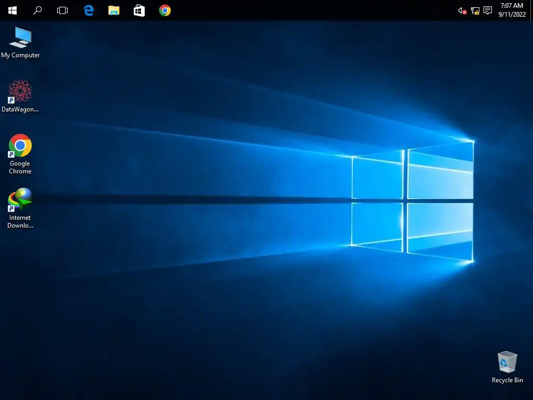The image size is (533, 400).
Task: Click the 'Recycle Bin' label text
Action: coord(507,380)
